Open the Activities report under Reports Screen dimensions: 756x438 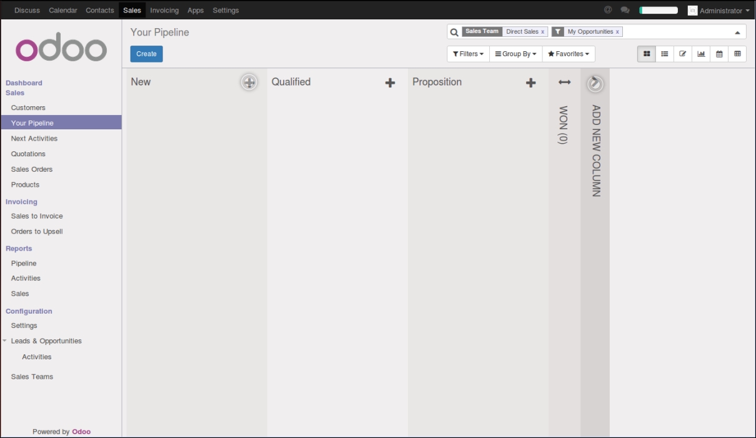coord(26,278)
